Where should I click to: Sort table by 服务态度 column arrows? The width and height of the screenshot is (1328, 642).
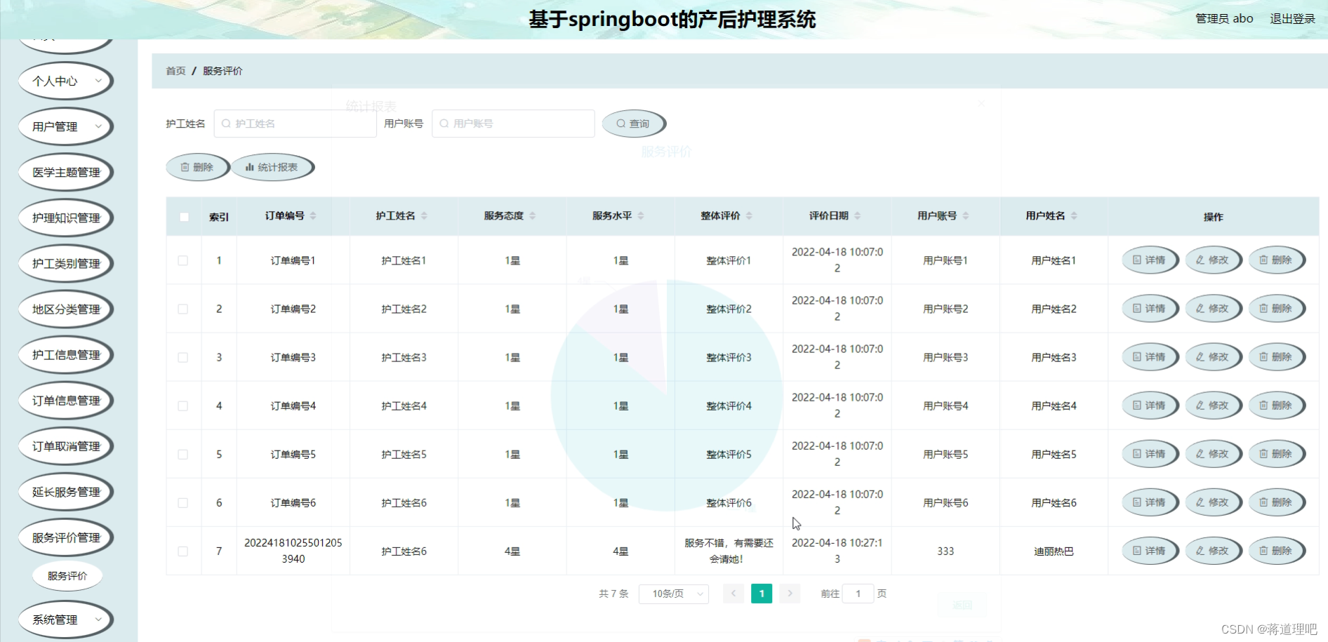[532, 216]
